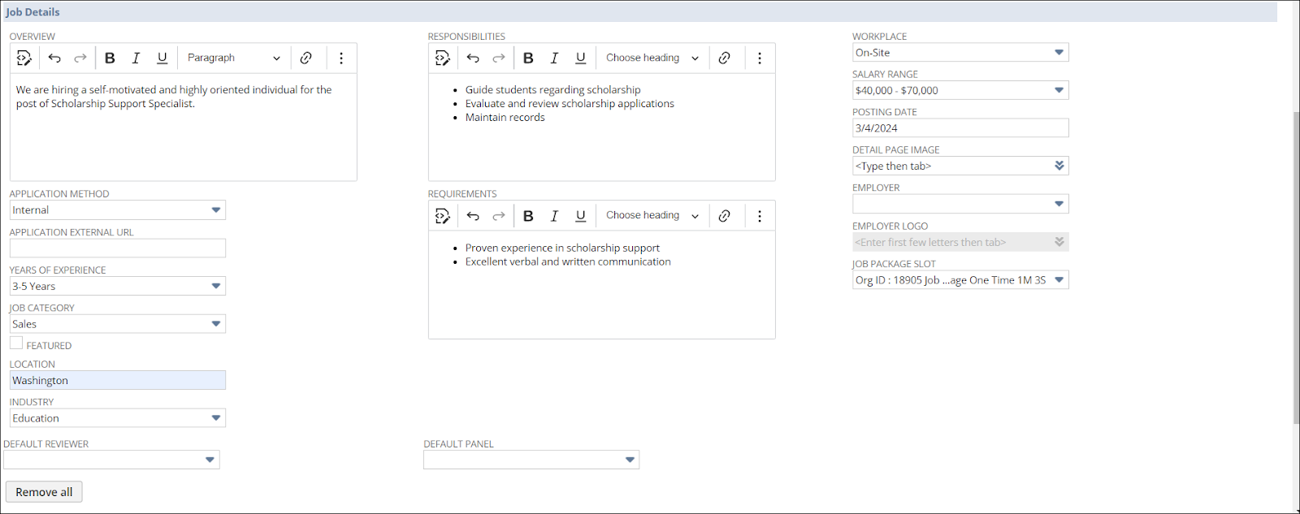Click the Posting Date field
Image resolution: width=1300 pixels, height=514 pixels.
tap(960, 128)
